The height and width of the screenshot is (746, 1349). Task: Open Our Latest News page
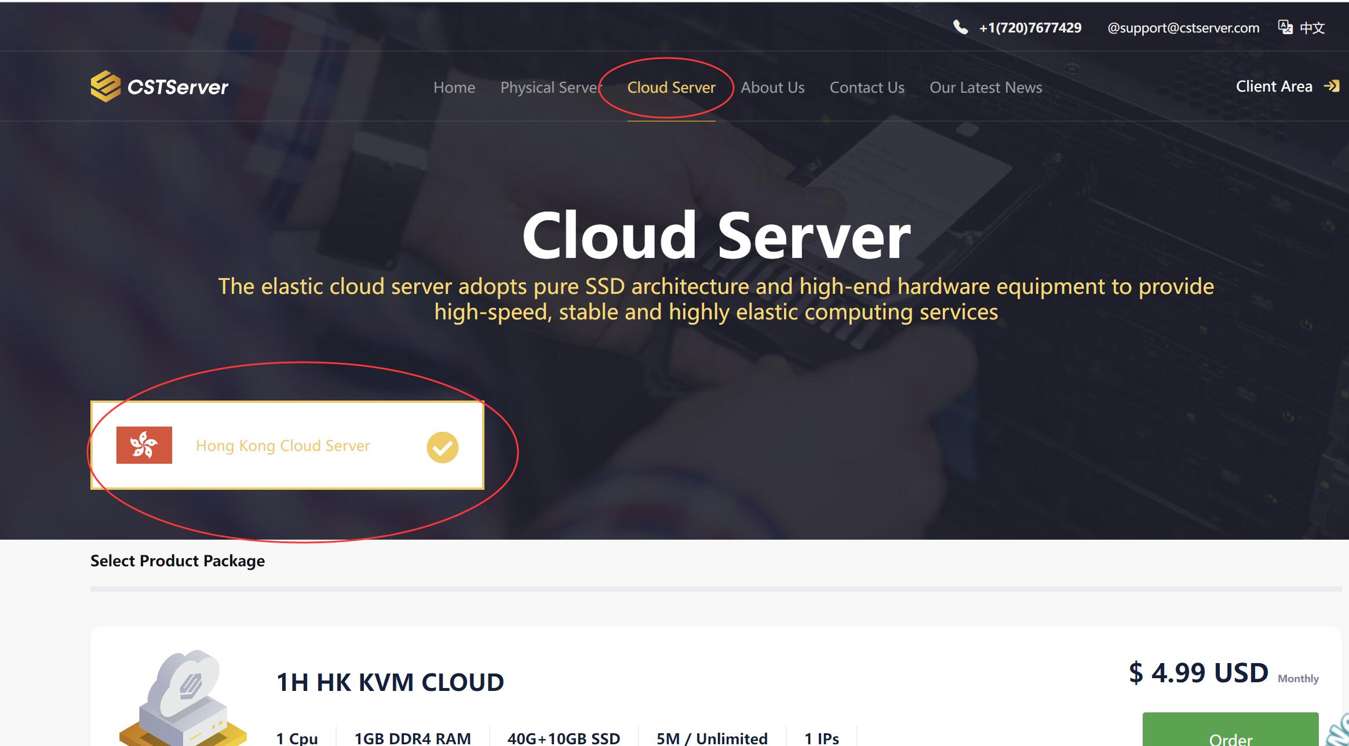986,88
